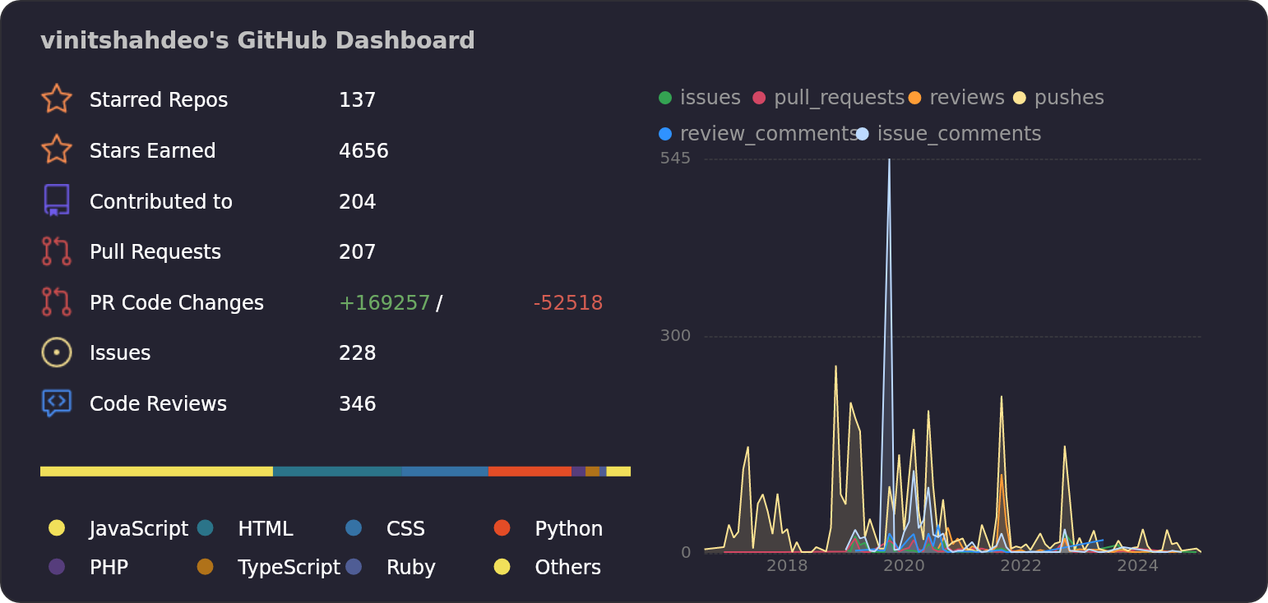Click the Ruby language label
1268x603 pixels.
coord(411,568)
